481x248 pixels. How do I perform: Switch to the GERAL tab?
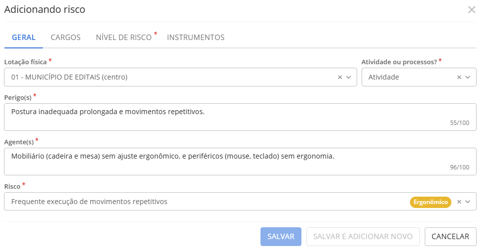click(x=24, y=38)
